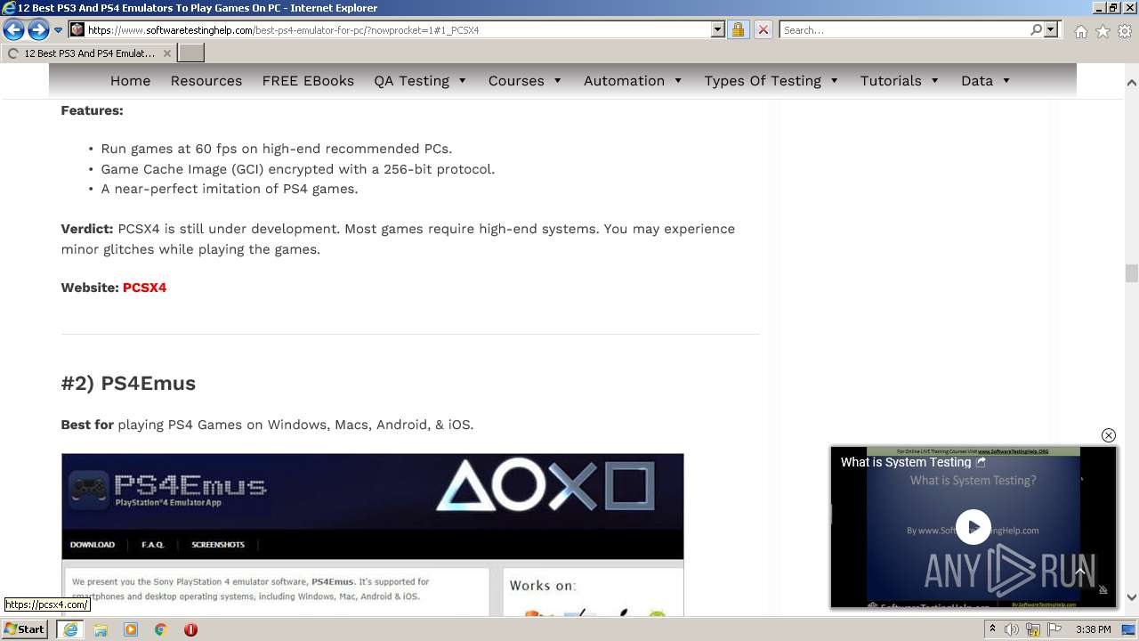Open the Home icon in IE toolbar
The width and height of the screenshot is (1139, 641).
(1080, 31)
